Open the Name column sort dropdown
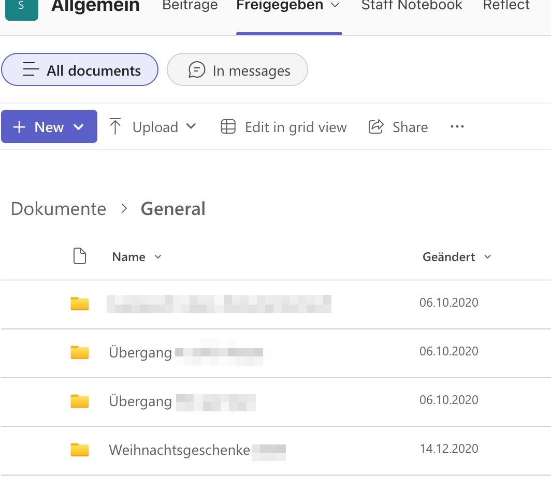 pos(158,257)
